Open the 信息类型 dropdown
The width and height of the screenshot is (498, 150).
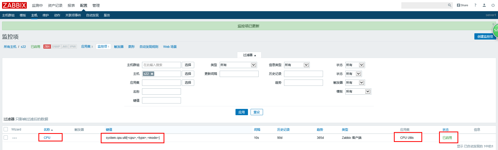click(x=297, y=65)
